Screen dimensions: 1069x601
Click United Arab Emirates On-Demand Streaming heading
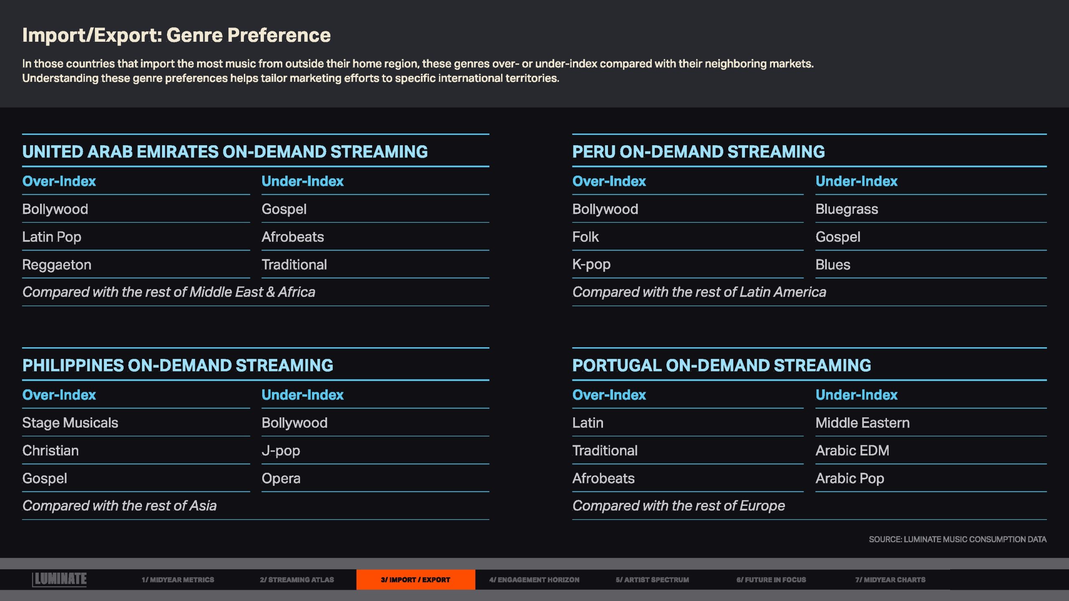(x=225, y=152)
